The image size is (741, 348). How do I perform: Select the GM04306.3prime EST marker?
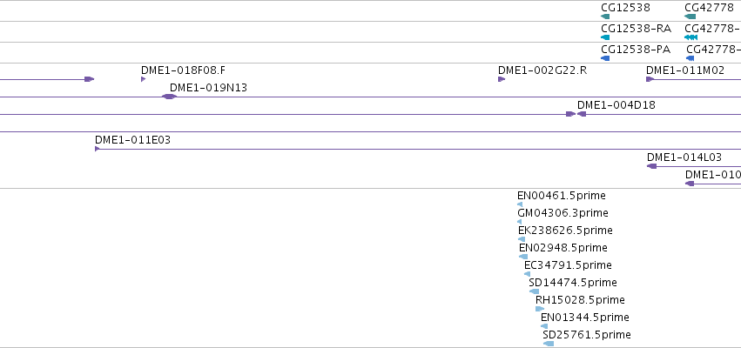click(x=519, y=222)
